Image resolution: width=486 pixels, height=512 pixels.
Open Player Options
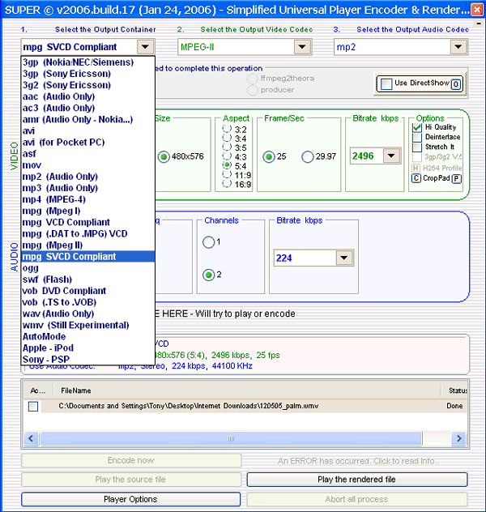pyautogui.click(x=131, y=500)
